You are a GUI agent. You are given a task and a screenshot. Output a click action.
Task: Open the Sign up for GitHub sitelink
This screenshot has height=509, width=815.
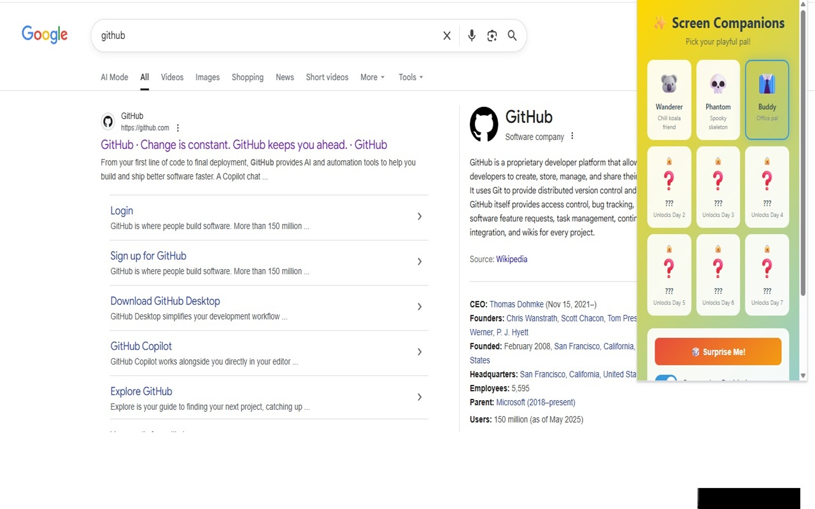148,256
